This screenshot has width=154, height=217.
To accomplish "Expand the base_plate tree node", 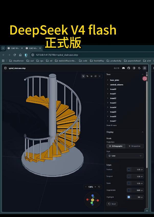I will pyautogui.click(x=108, y=80).
